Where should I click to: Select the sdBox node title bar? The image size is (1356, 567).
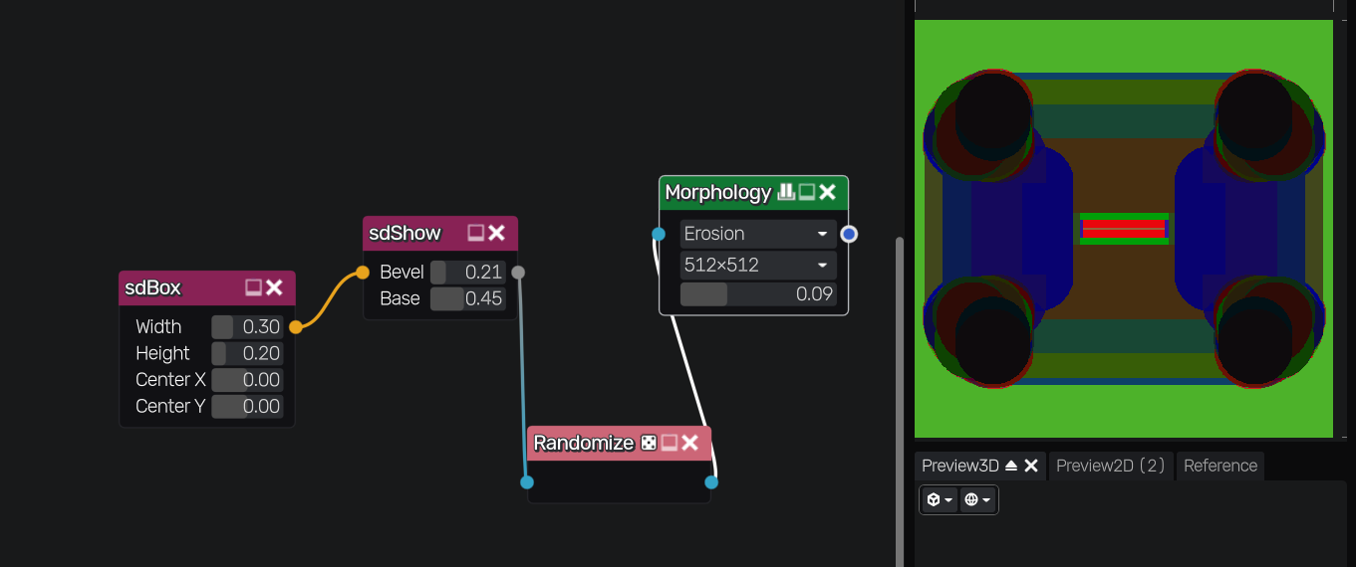207,287
